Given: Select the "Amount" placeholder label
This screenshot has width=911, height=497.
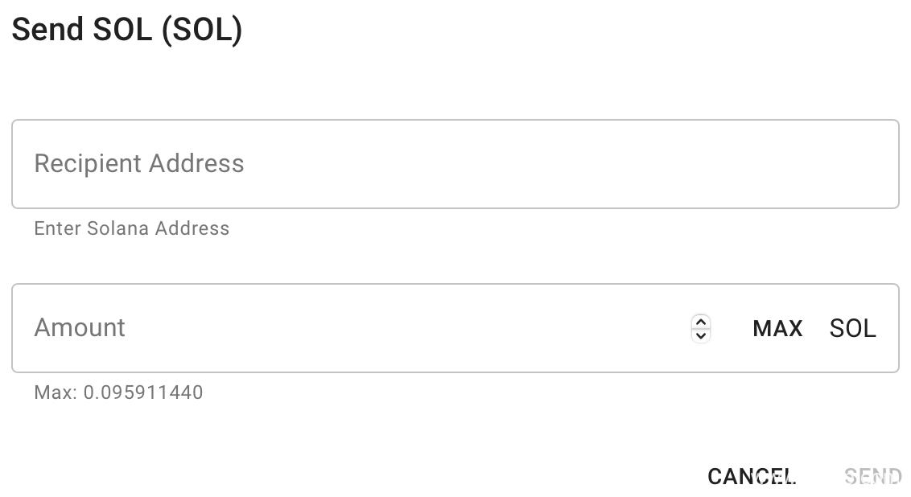Looking at the screenshot, I should 80,328.
